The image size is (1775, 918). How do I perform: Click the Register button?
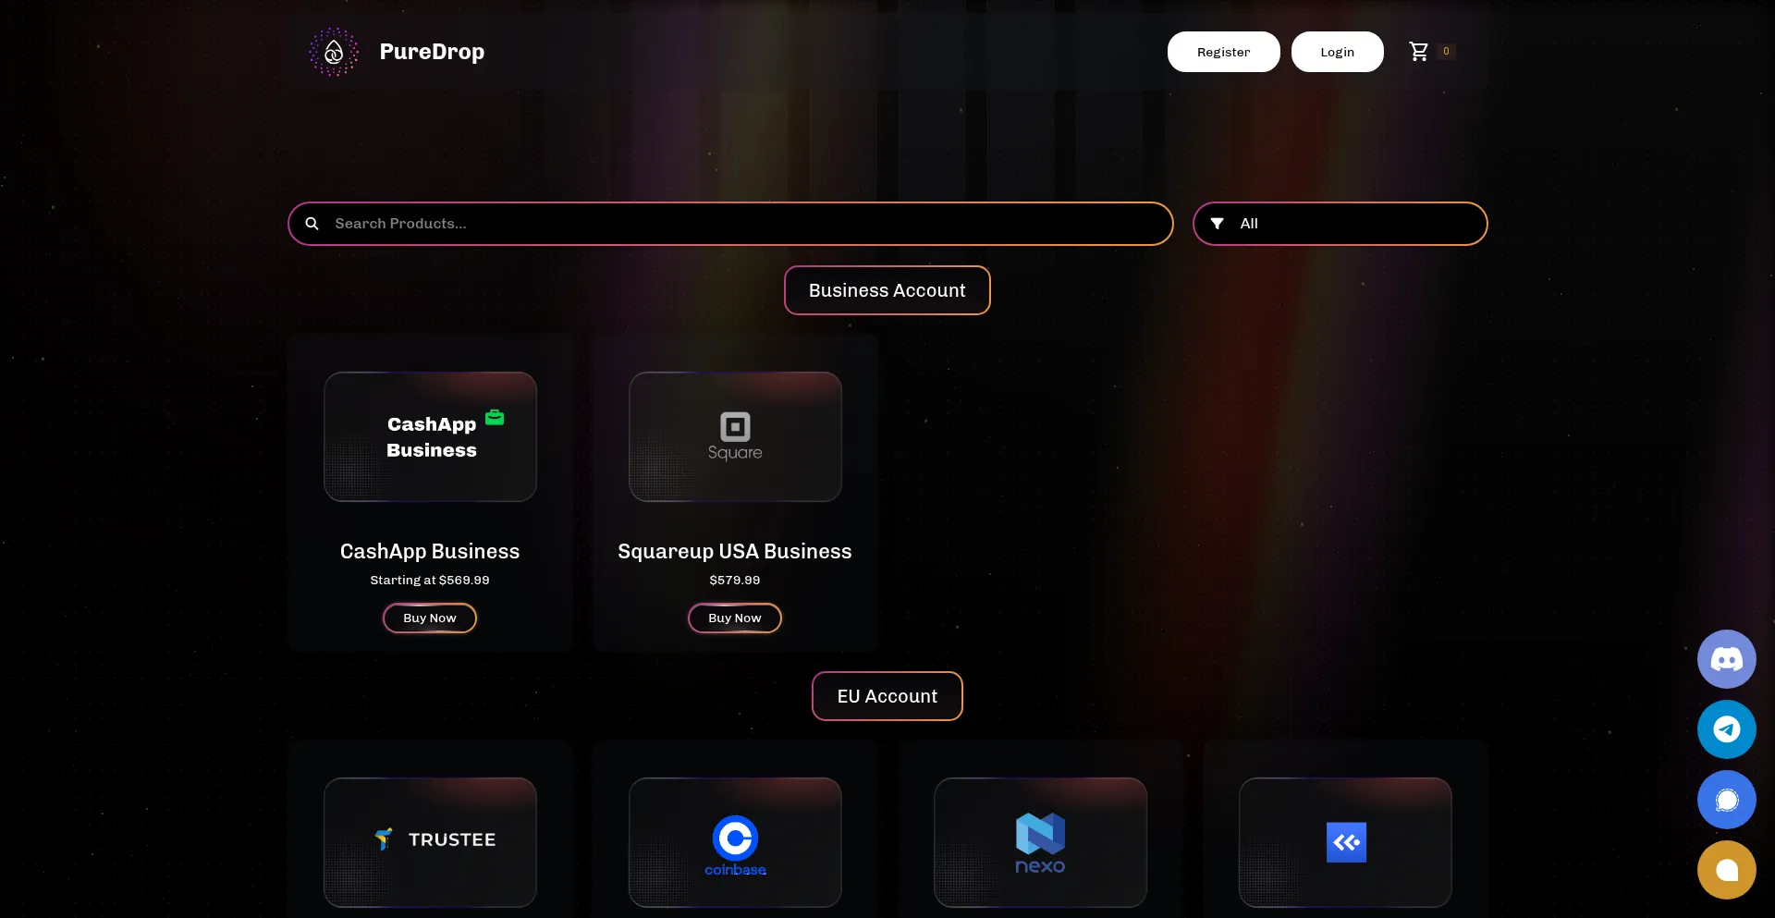pyautogui.click(x=1223, y=52)
